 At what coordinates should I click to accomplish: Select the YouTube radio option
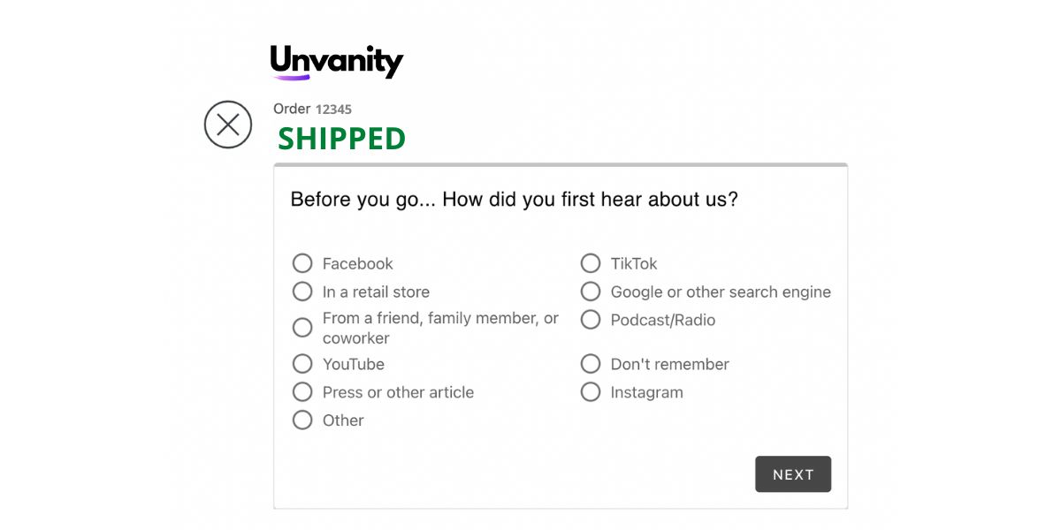302,364
